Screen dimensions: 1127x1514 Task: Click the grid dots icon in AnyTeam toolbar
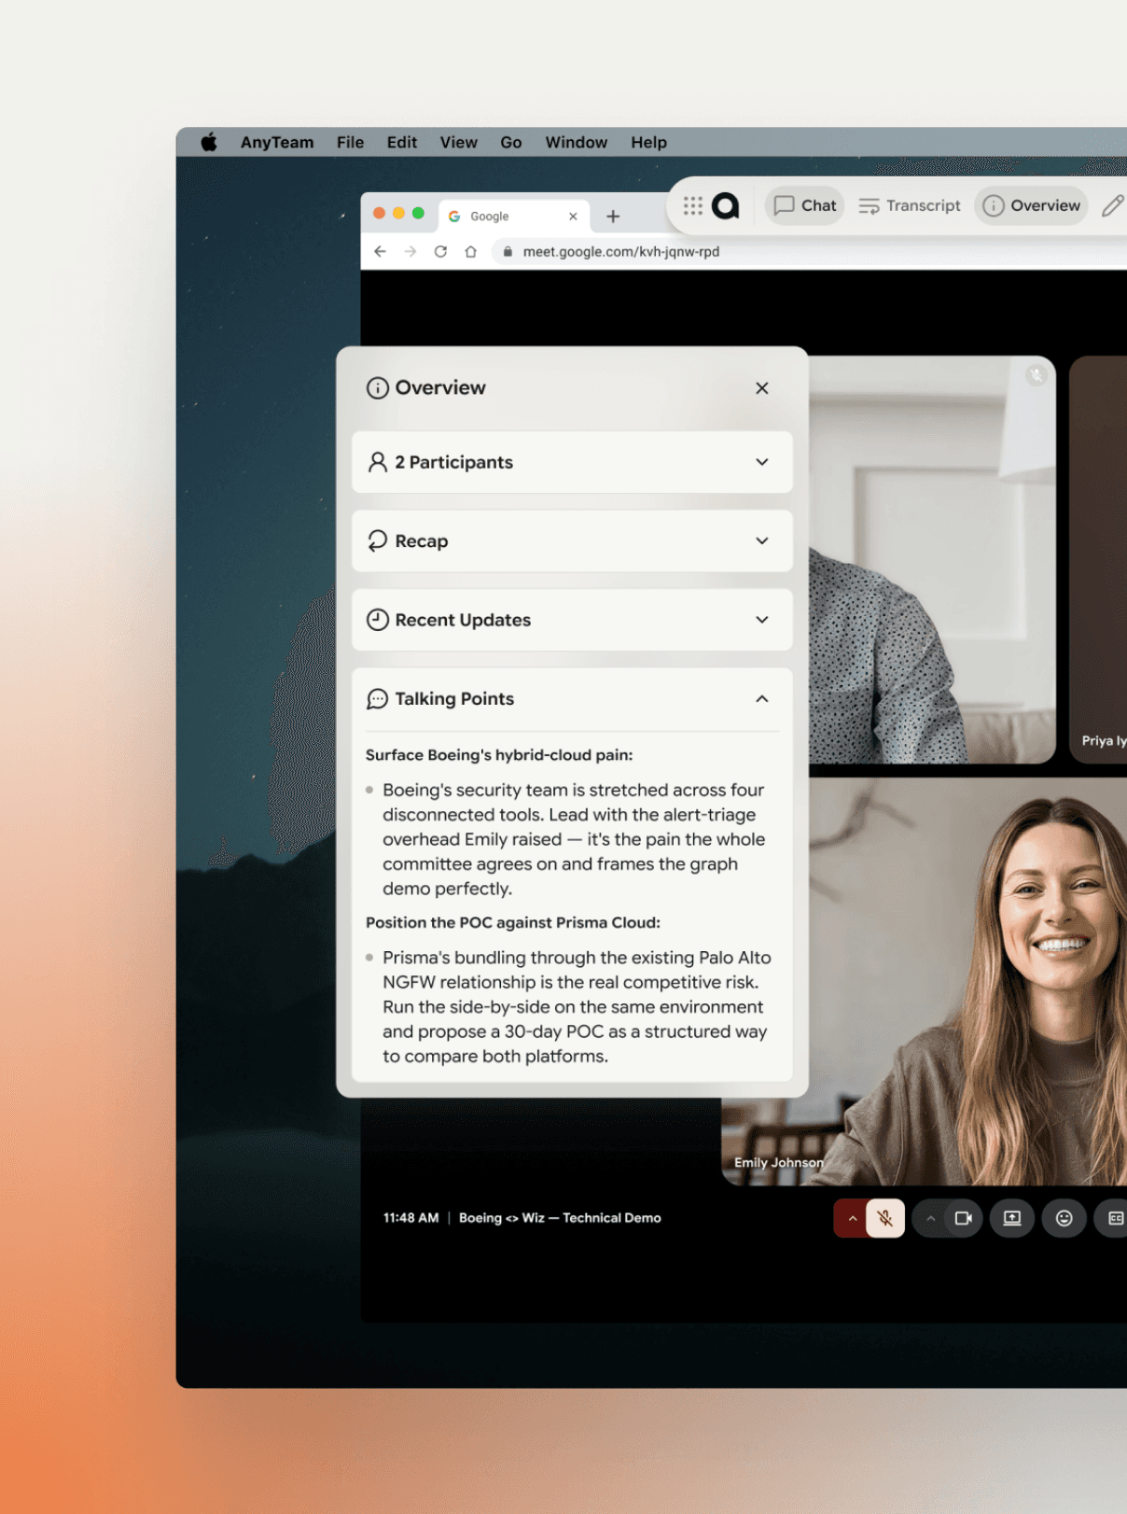pos(692,205)
